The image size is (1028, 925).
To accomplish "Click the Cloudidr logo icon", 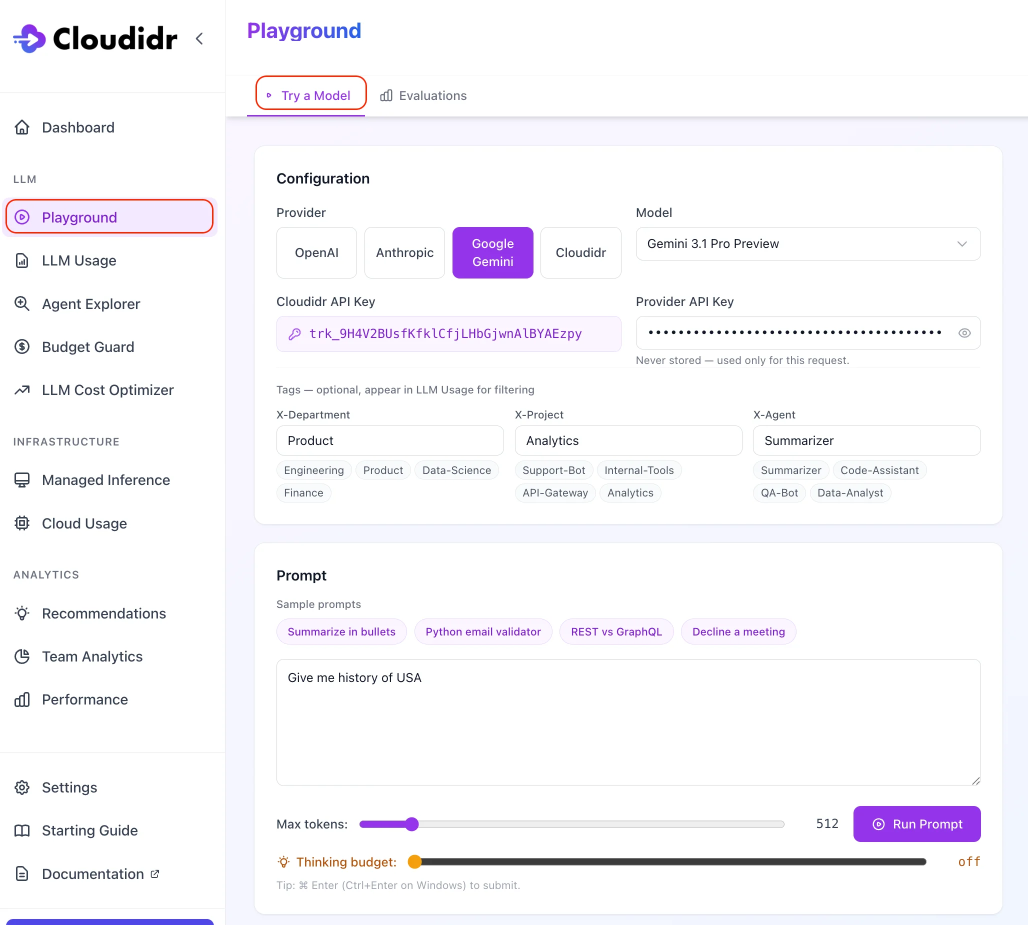I will click(29, 38).
